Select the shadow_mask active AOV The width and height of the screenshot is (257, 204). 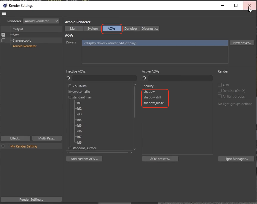tap(154, 103)
